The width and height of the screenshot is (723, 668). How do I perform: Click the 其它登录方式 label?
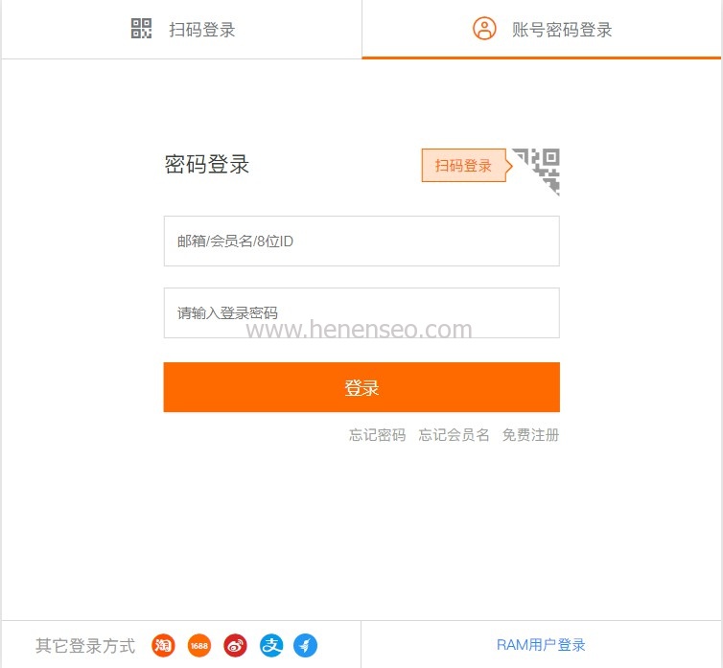tap(85, 645)
